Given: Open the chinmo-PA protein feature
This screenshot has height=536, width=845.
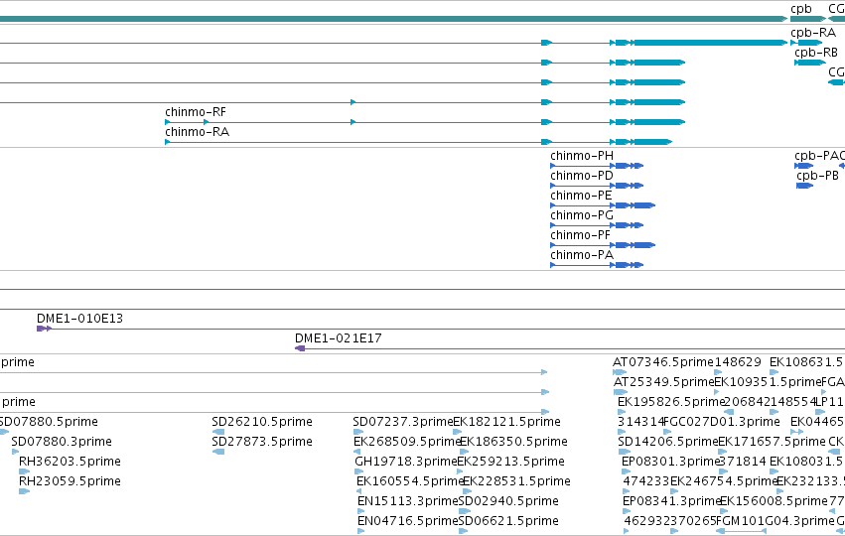Looking at the screenshot, I should (582, 255).
